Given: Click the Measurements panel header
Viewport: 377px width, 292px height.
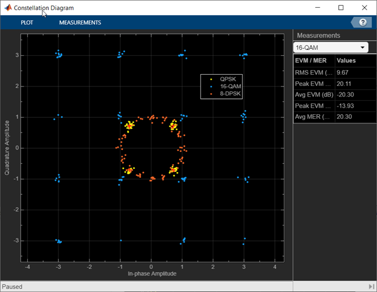Looking at the screenshot, I should click(318, 35).
